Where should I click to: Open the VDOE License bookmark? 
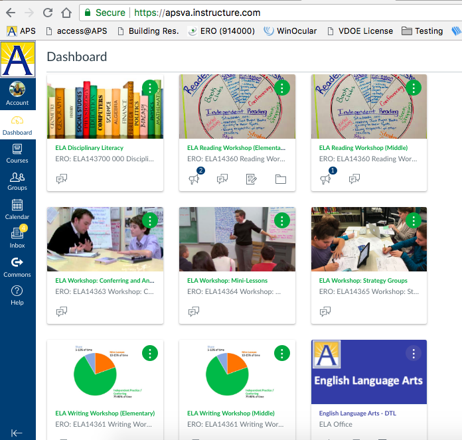click(x=360, y=31)
